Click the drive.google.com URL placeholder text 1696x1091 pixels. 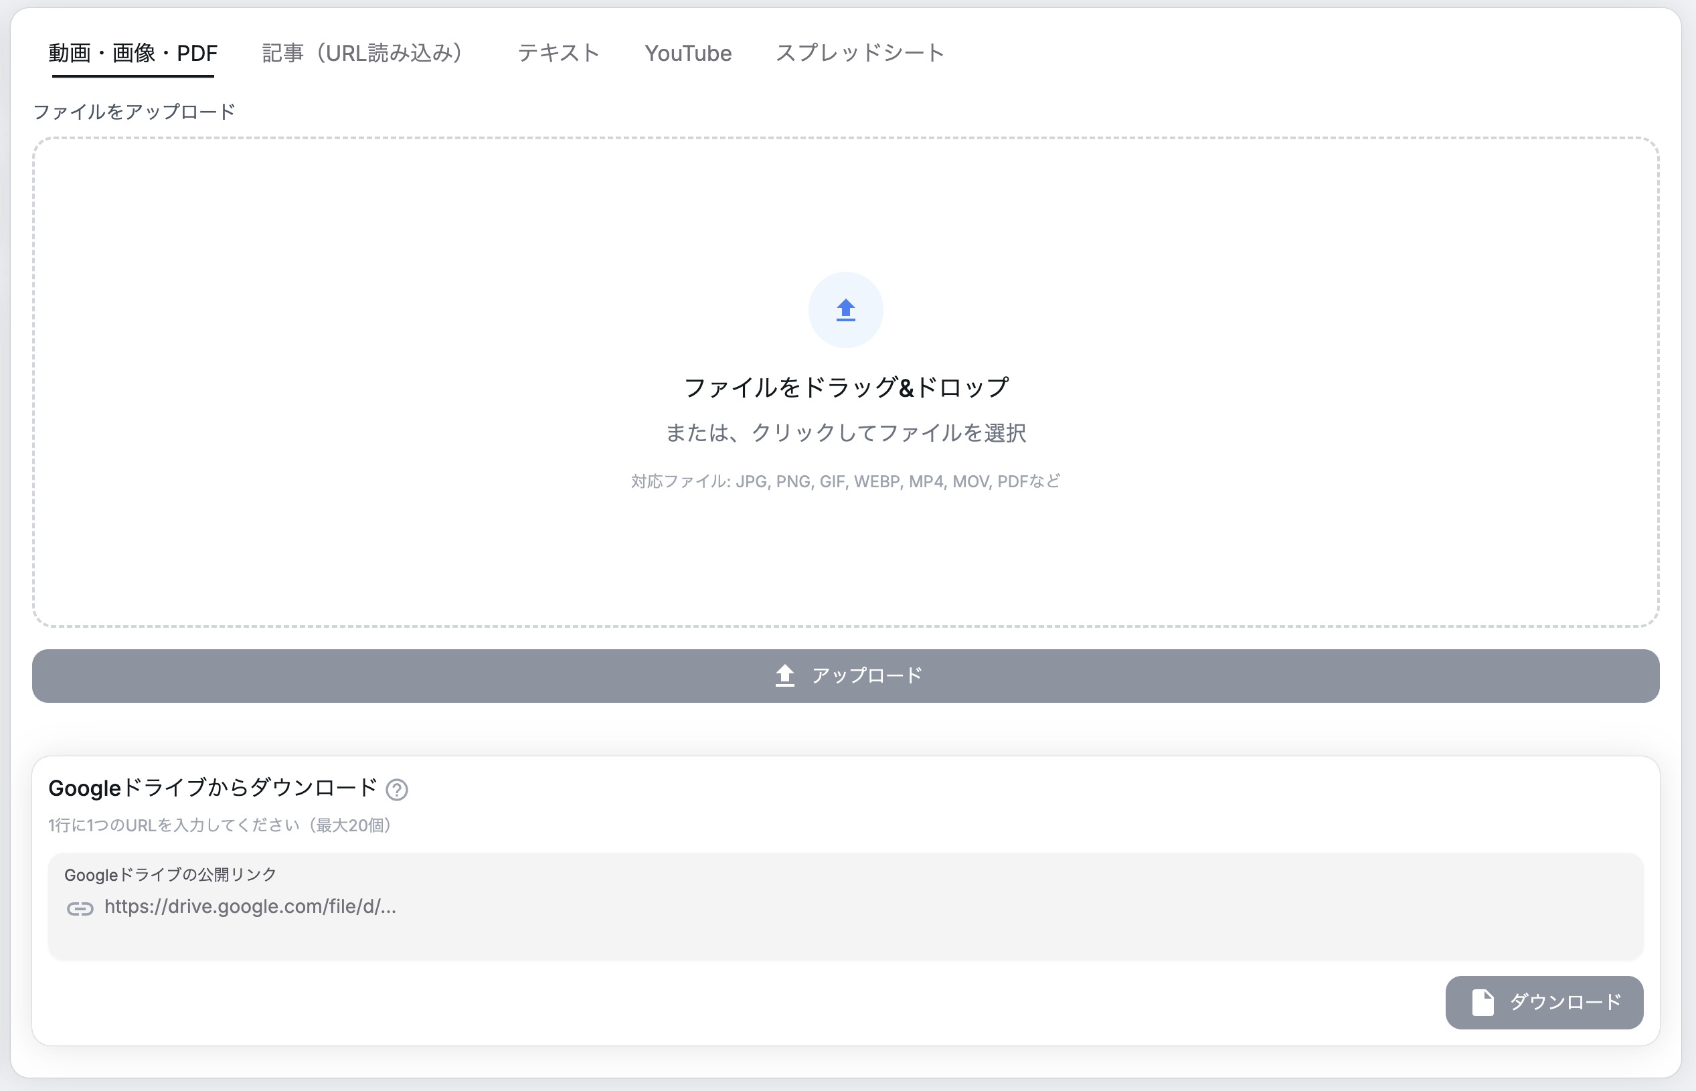pyautogui.click(x=249, y=907)
